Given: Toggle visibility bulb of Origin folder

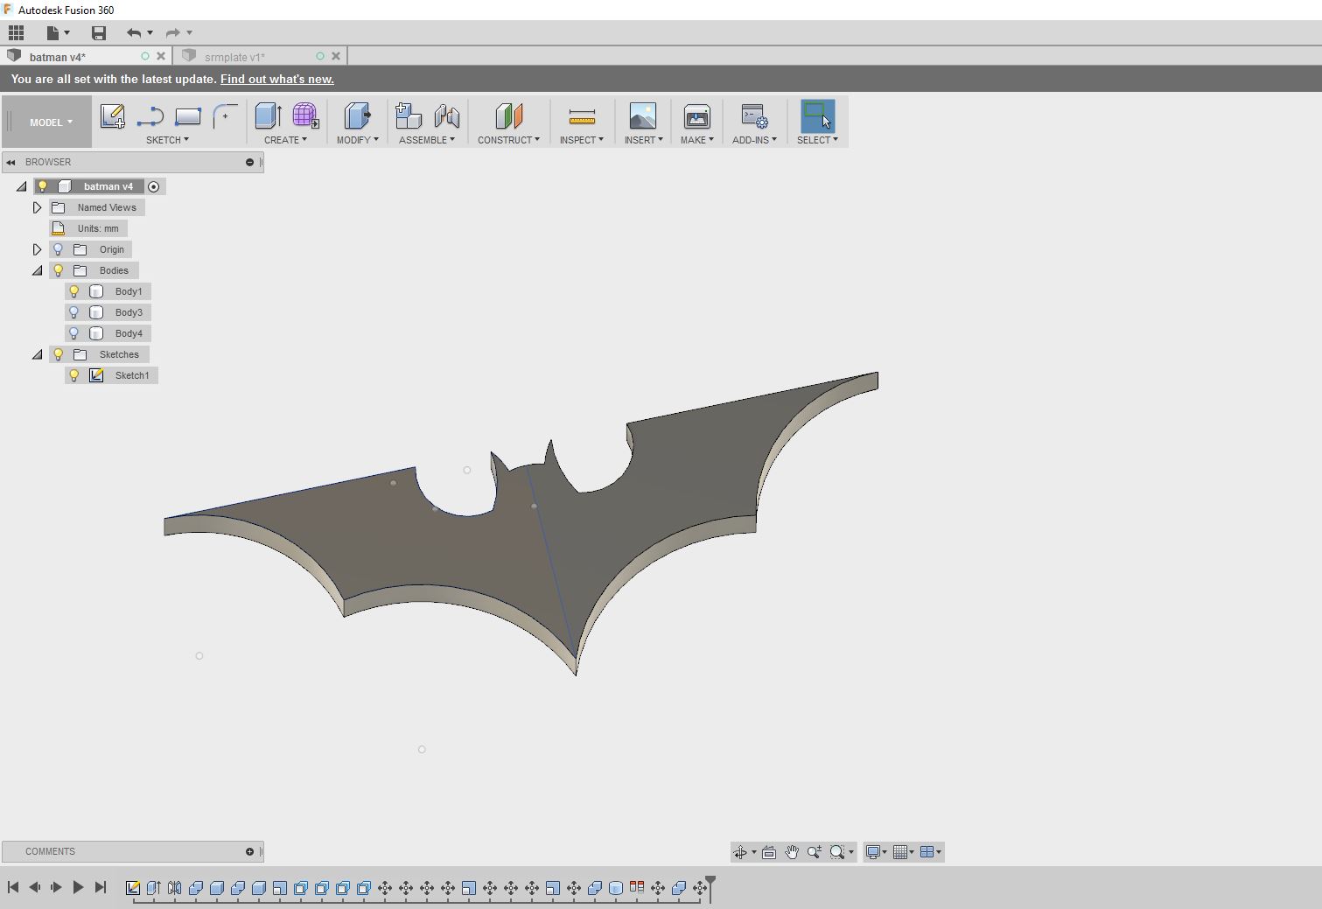Looking at the screenshot, I should tap(59, 249).
